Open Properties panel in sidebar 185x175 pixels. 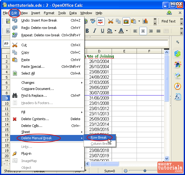click(x=178, y=54)
